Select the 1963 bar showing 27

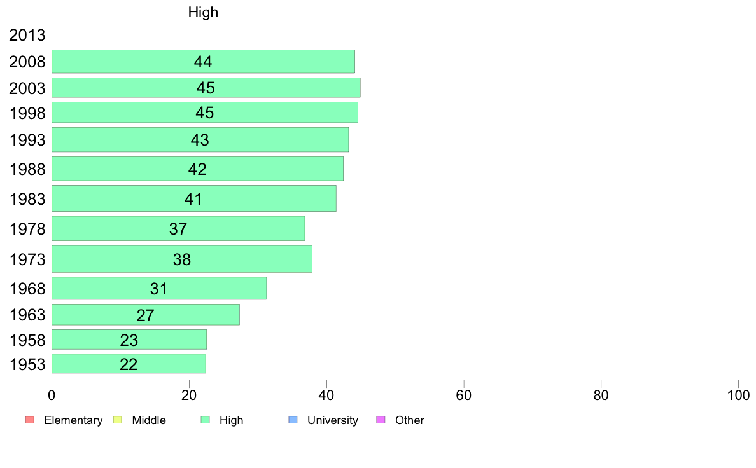point(146,315)
